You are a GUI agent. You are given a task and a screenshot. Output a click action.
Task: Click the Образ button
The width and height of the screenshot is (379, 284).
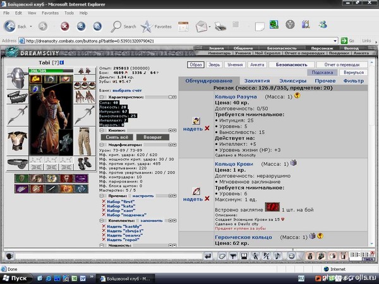point(196,65)
